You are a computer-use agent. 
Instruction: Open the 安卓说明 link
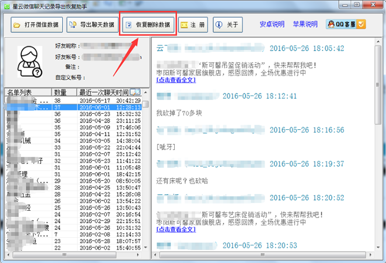pos(272,24)
